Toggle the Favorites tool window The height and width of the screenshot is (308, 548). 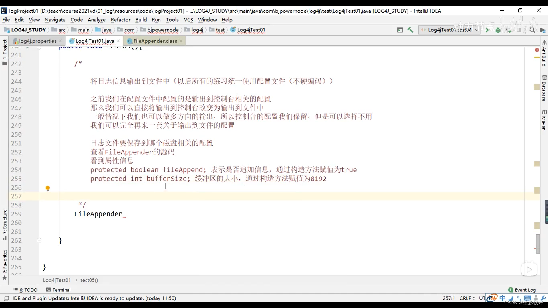tap(5, 265)
